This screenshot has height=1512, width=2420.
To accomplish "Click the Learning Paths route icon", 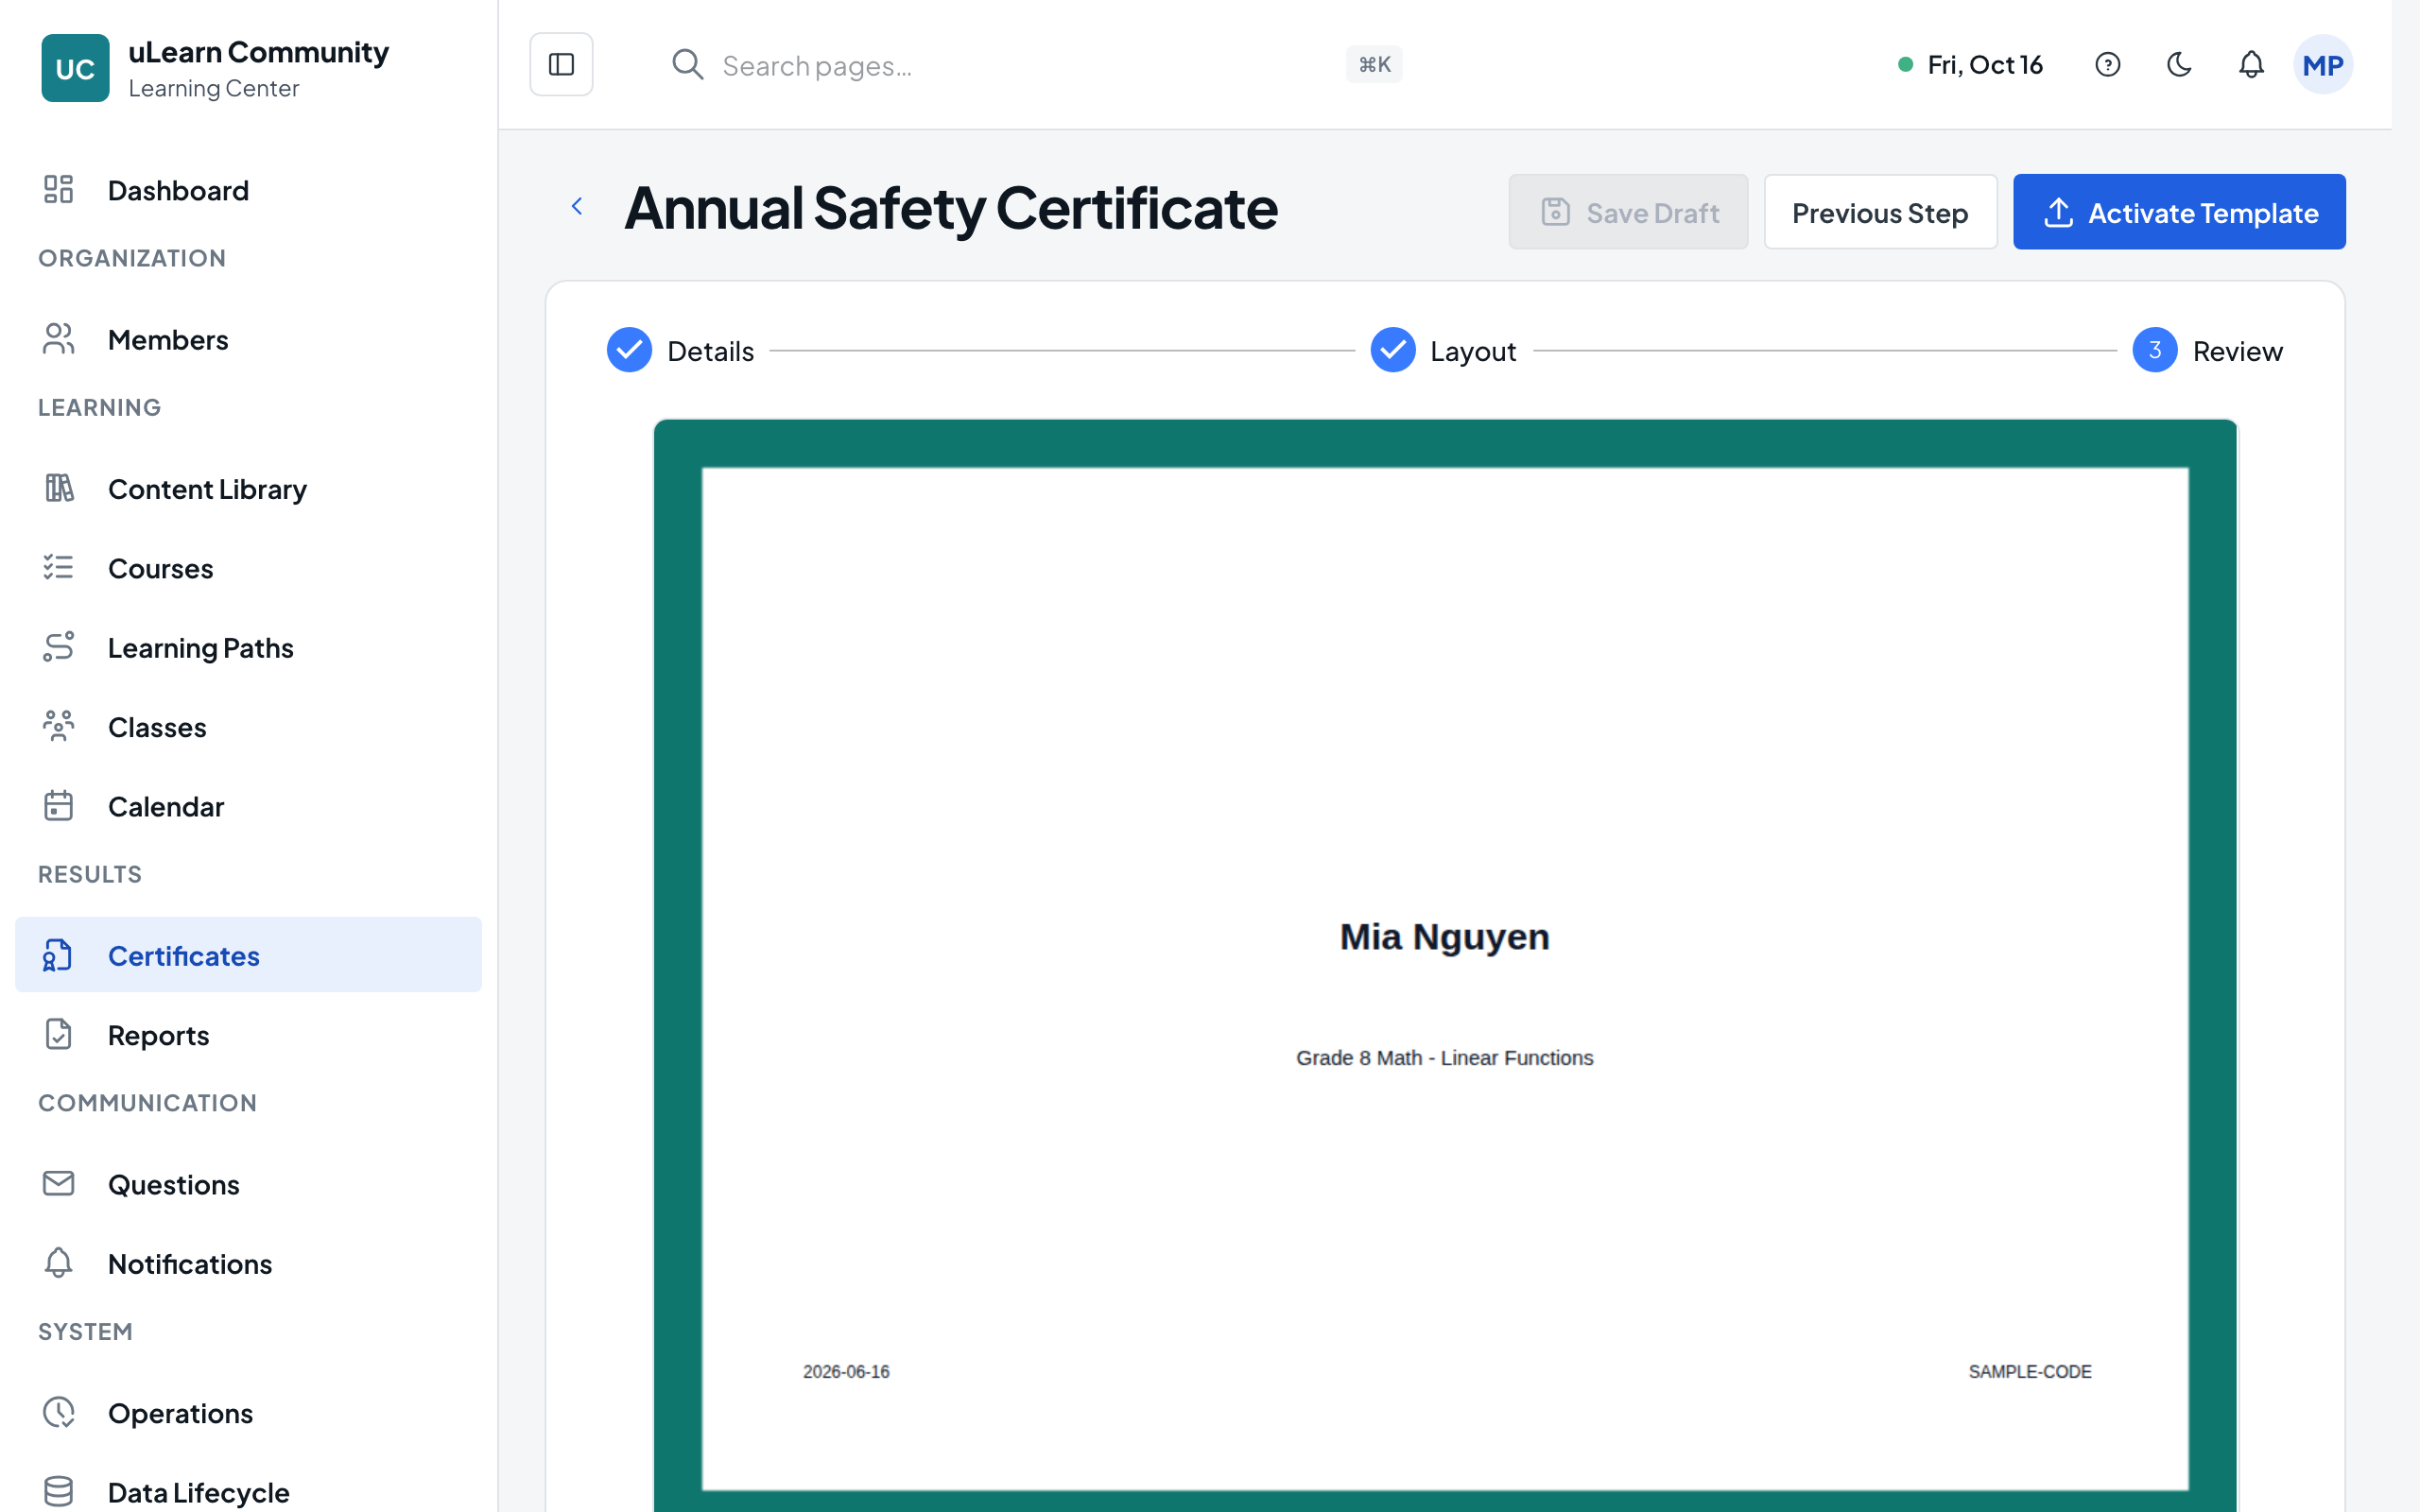I will (58, 647).
